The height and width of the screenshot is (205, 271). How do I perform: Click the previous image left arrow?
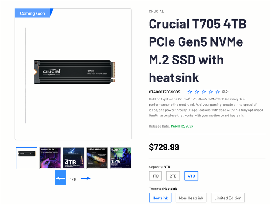[61, 177]
